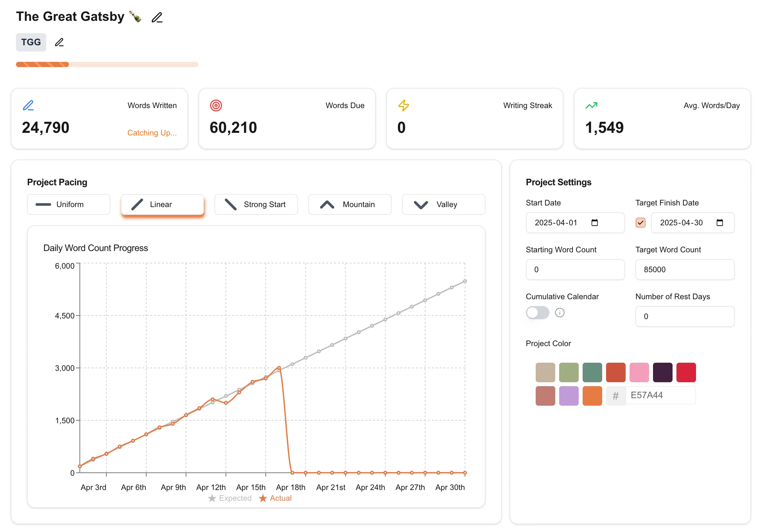Viewport: 769px width, 532px height.
Task: Click the info icon beside the Cumulative Calendar toggle
Action: click(559, 313)
